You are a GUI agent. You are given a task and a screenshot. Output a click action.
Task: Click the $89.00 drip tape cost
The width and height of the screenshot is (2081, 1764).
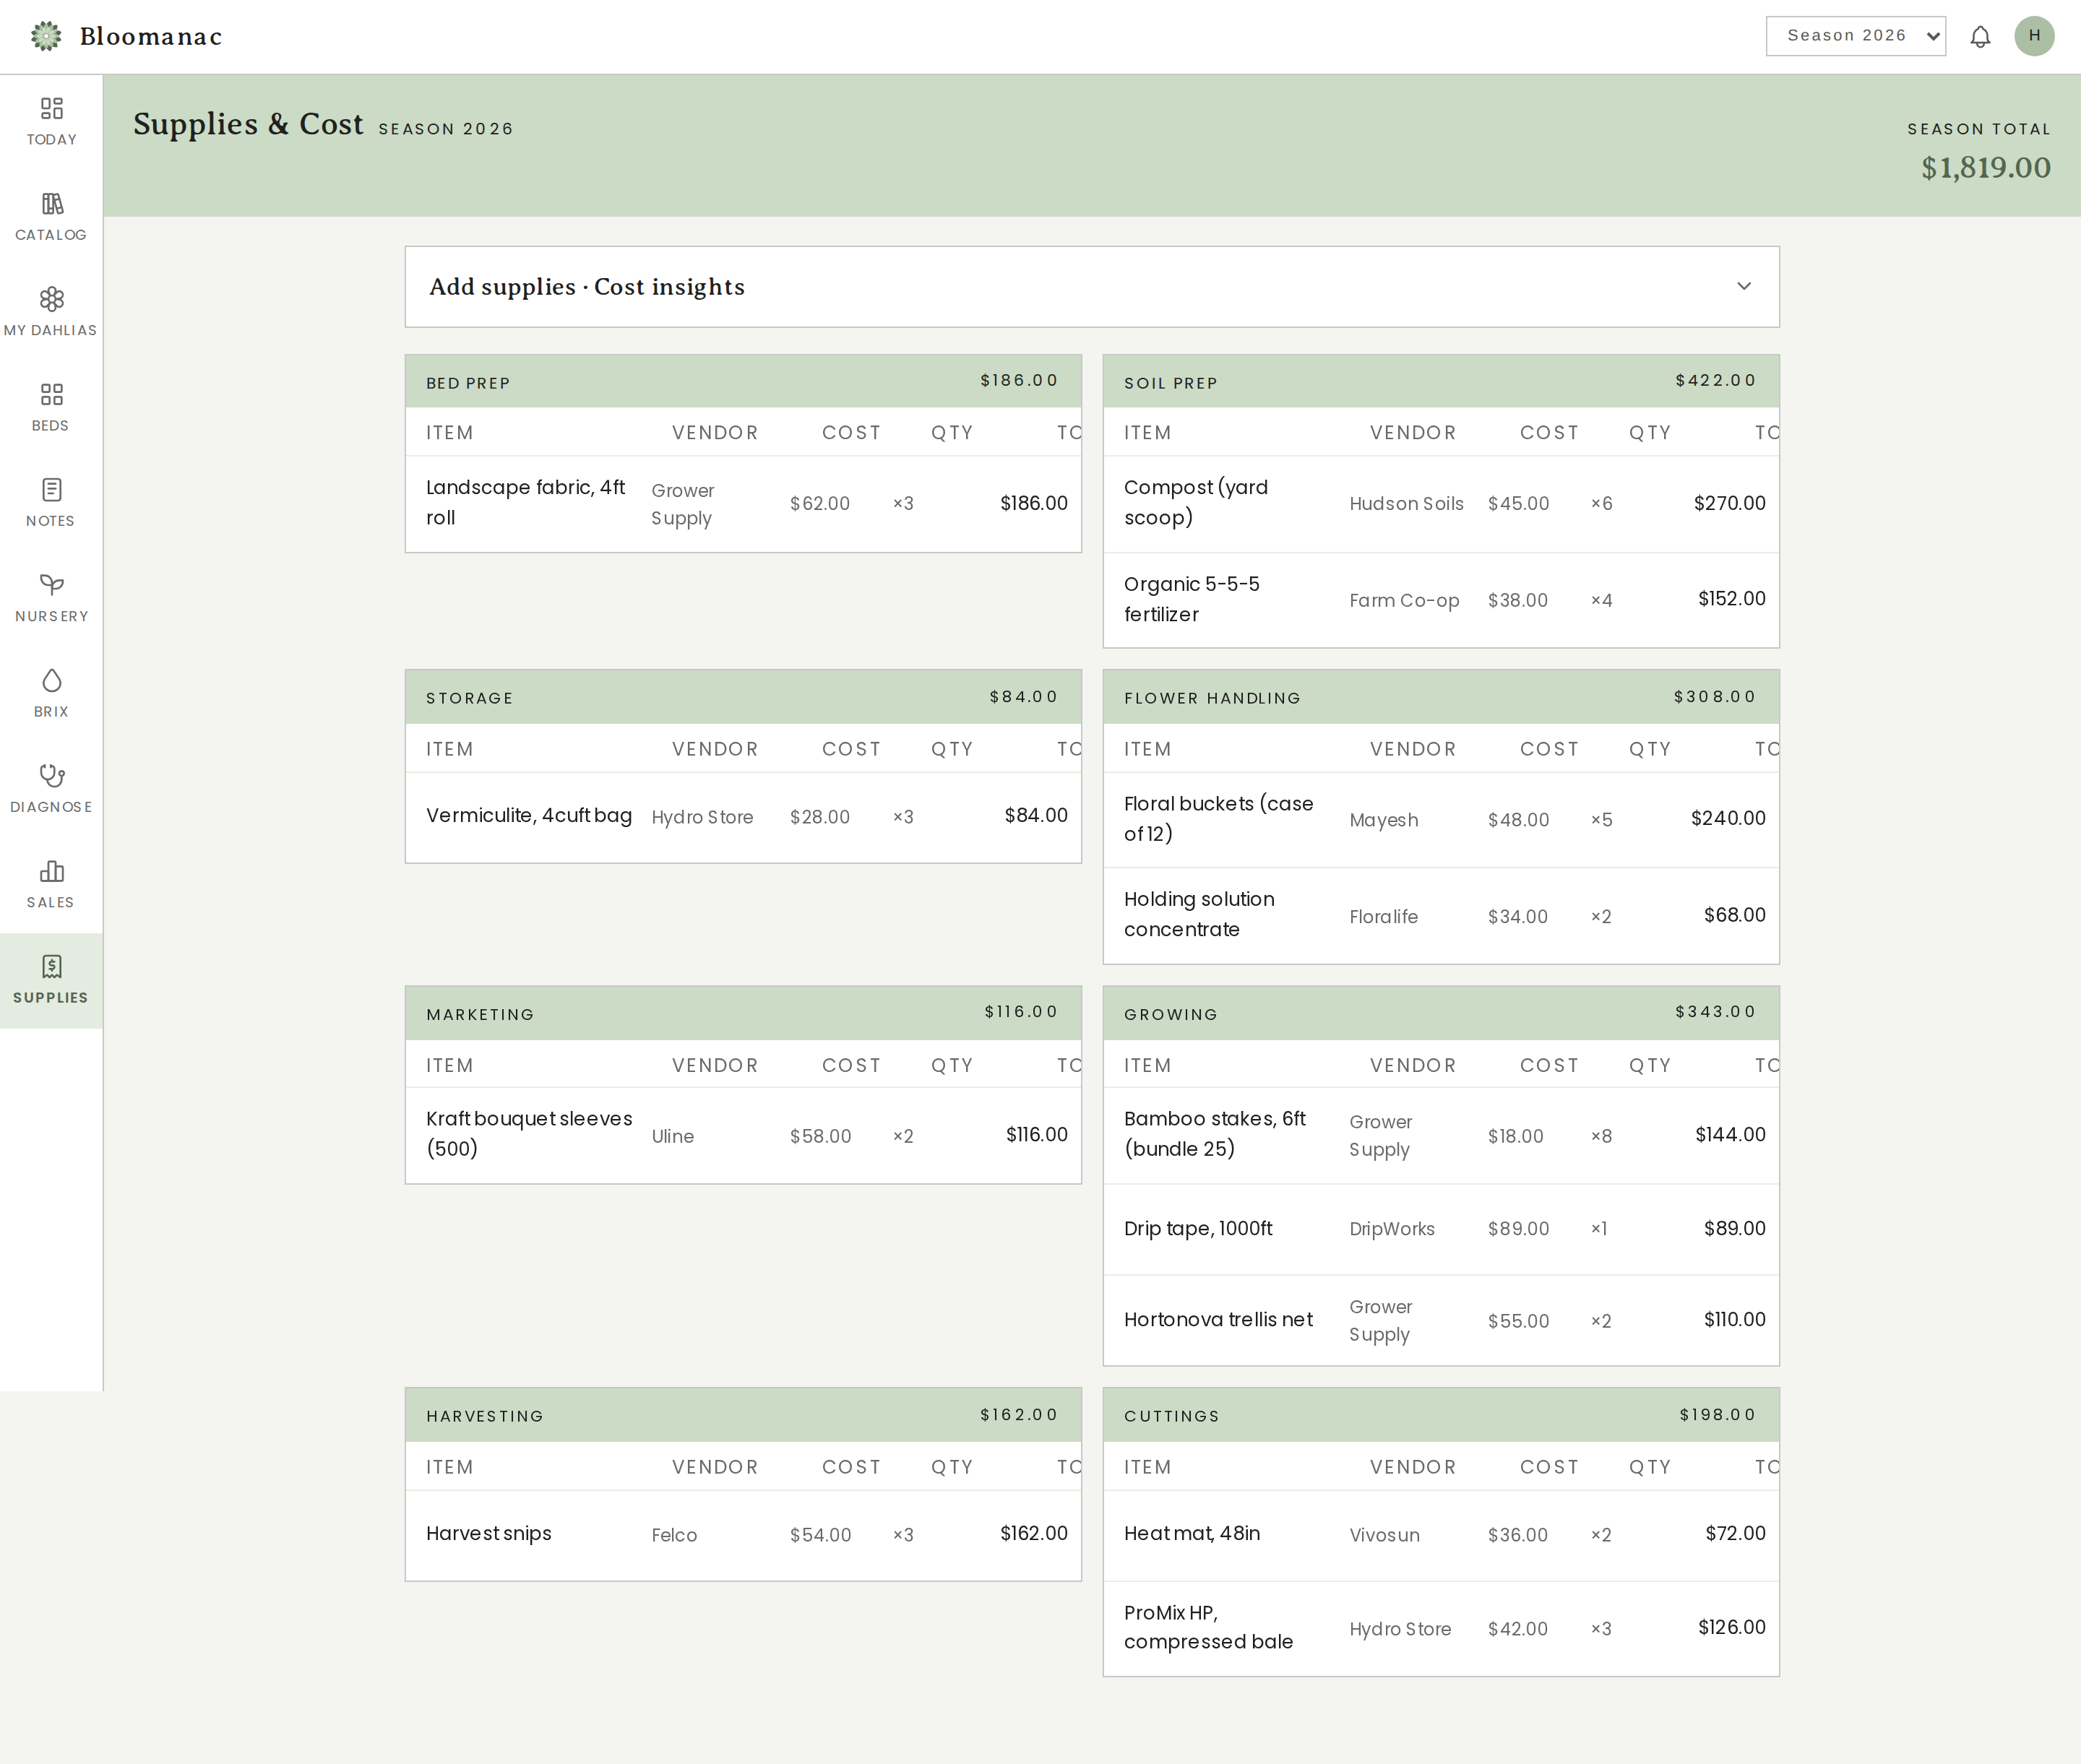(1519, 1229)
